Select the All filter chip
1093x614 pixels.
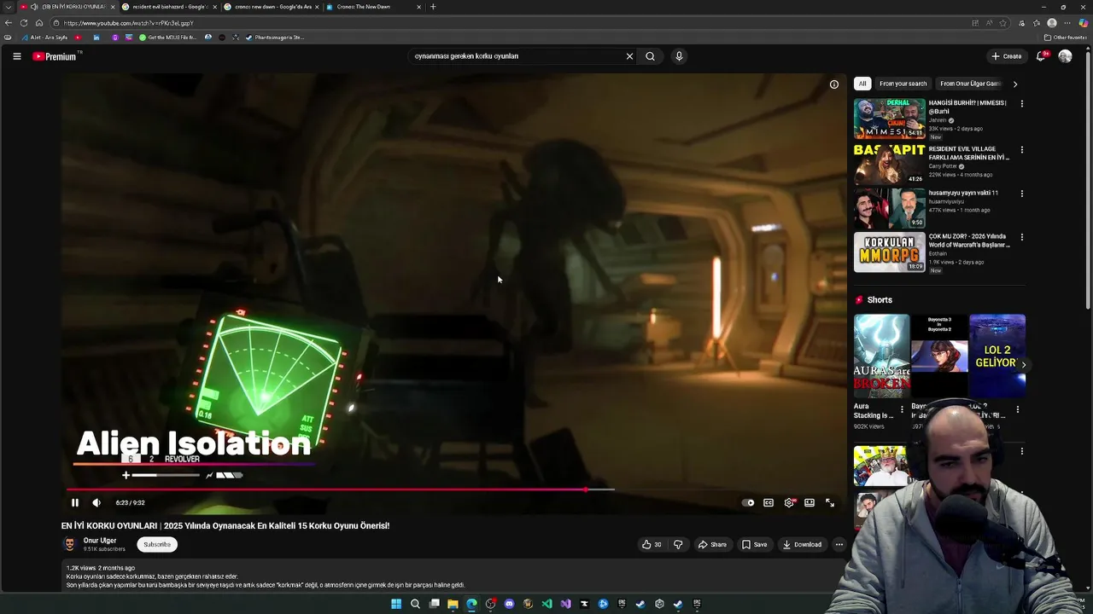[862, 84]
